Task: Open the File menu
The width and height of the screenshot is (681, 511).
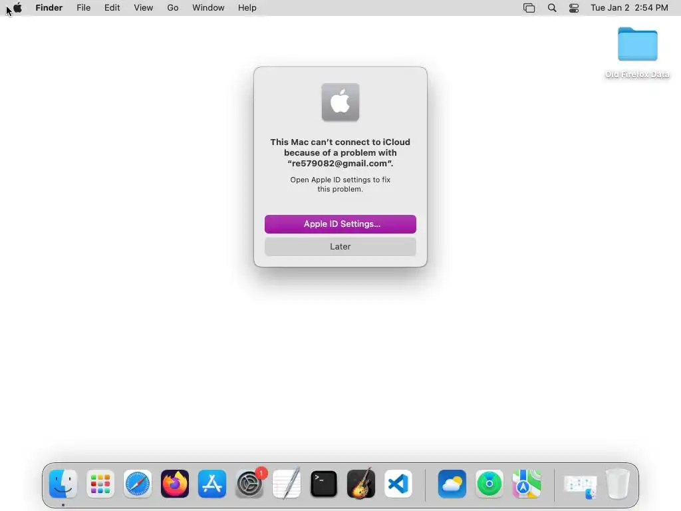Action: [x=83, y=8]
